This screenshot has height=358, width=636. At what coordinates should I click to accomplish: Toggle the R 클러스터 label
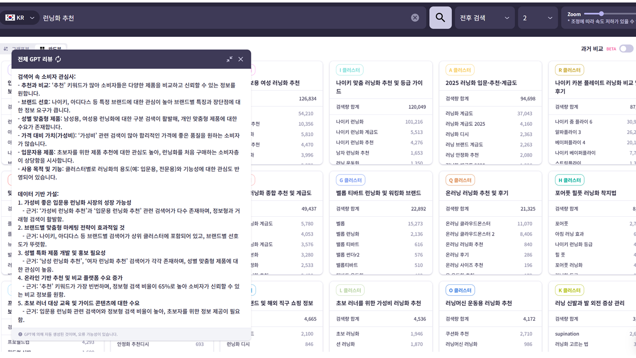coord(569,70)
